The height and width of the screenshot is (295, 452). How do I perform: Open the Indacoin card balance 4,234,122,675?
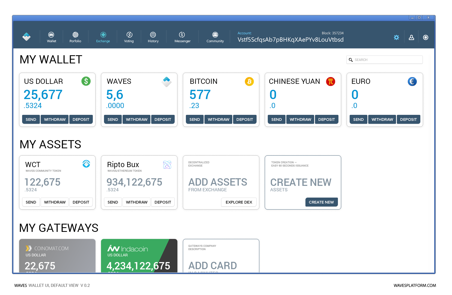(138, 266)
